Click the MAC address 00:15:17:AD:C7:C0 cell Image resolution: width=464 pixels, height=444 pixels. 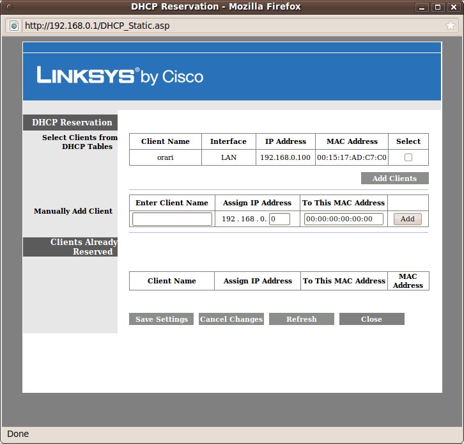pyautogui.click(x=352, y=157)
